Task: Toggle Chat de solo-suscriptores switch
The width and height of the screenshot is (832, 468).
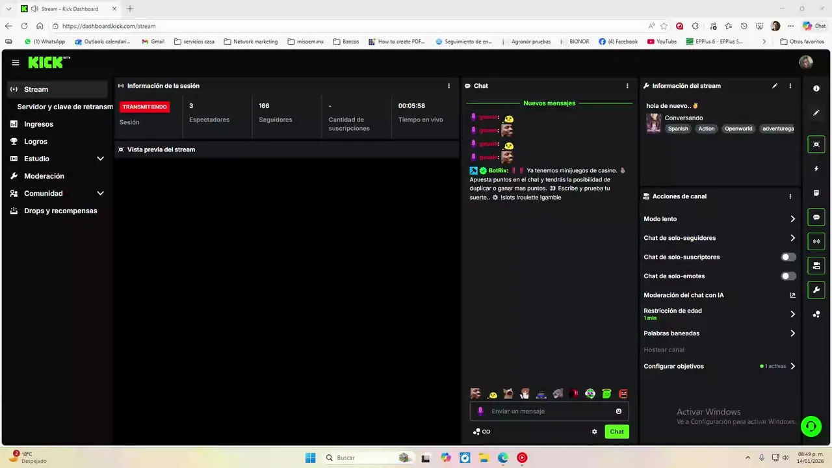Action: click(788, 257)
